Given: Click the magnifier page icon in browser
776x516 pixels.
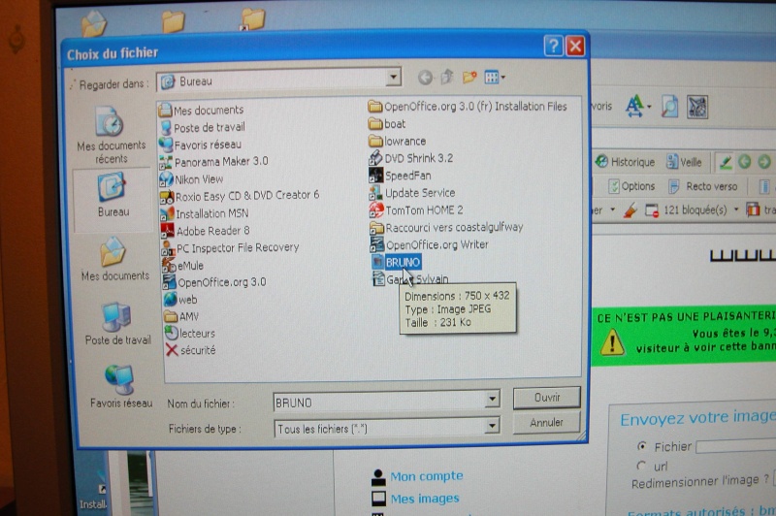Looking at the screenshot, I should pos(669,107).
